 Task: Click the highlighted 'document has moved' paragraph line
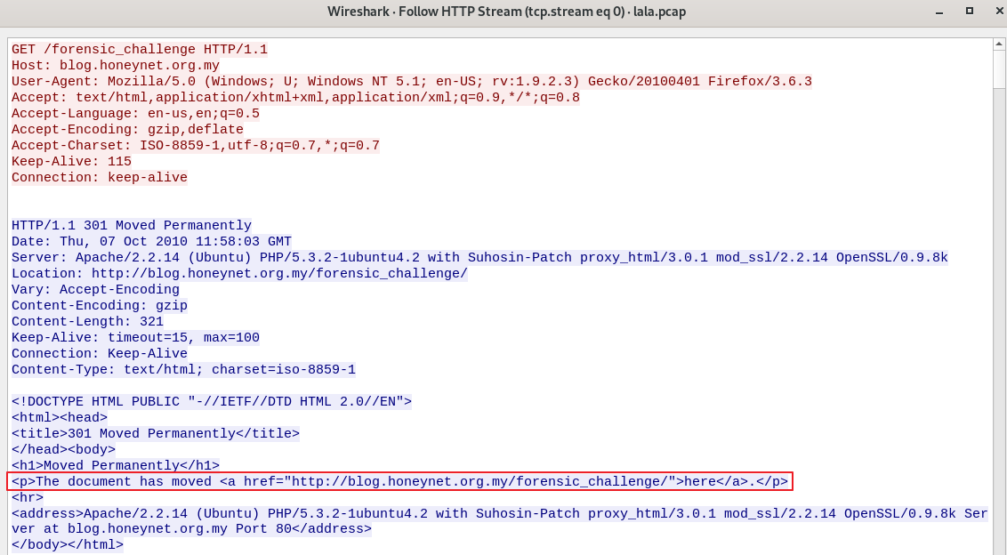399,482
